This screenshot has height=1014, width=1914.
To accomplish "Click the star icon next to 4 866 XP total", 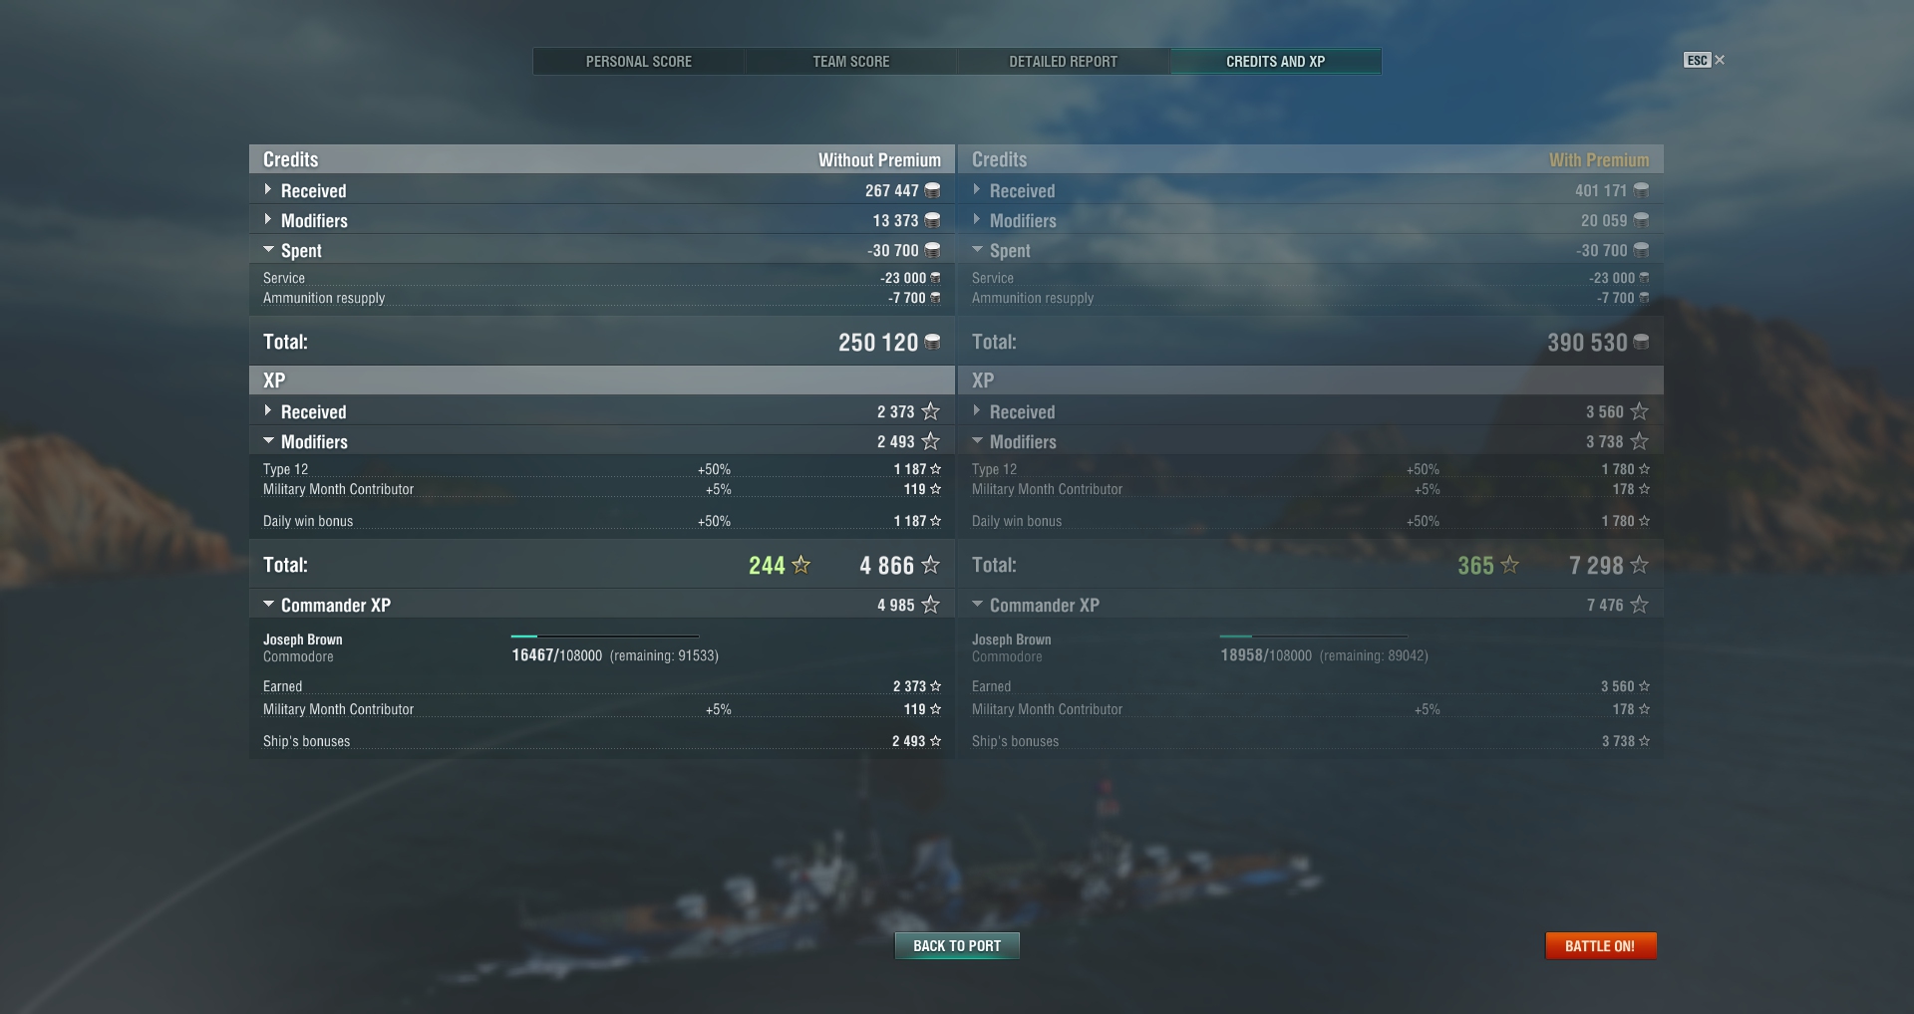I will point(930,565).
